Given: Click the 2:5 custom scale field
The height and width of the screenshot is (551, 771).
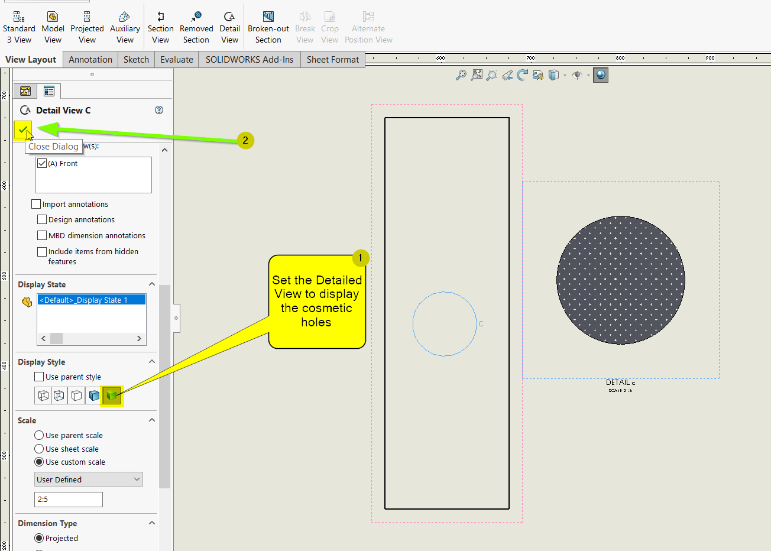Looking at the screenshot, I should tap(69, 500).
